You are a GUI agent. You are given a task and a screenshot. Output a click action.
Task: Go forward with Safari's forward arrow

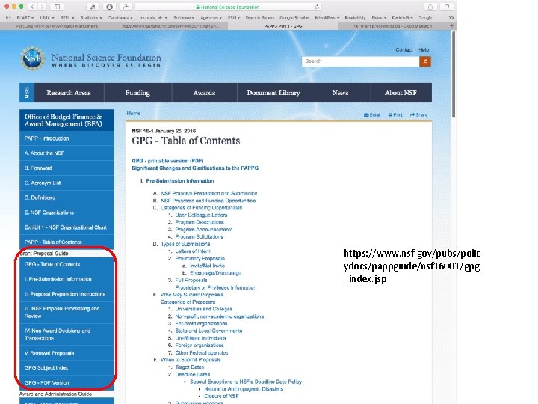point(42,7)
